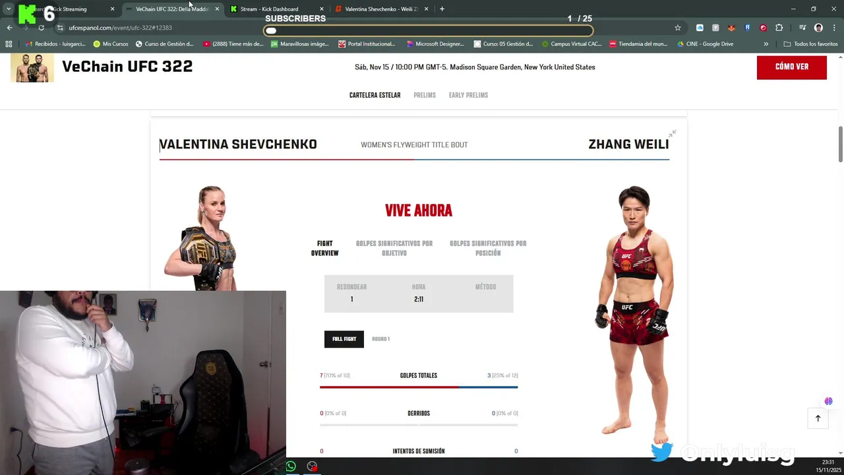
Task: Open Golpes Significativos Por Objetivo tab
Action: coord(394,248)
